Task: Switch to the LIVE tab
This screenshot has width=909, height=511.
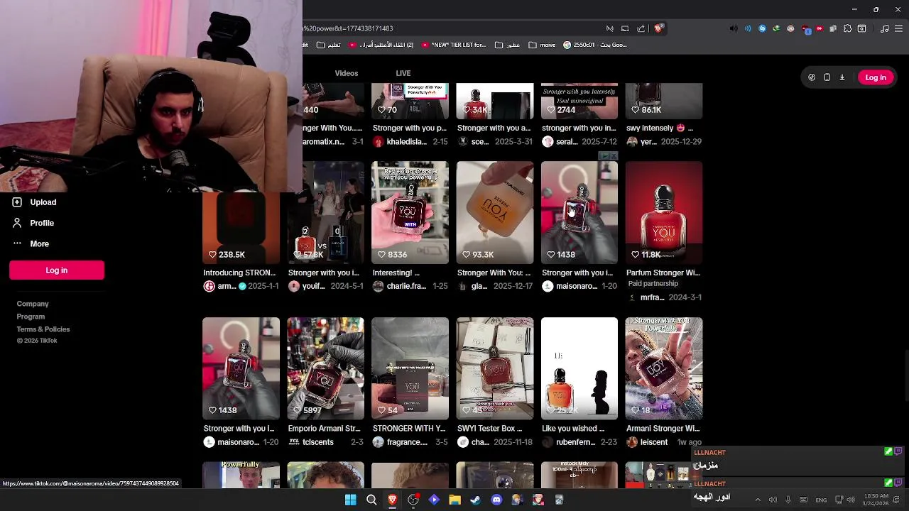Action: (403, 73)
